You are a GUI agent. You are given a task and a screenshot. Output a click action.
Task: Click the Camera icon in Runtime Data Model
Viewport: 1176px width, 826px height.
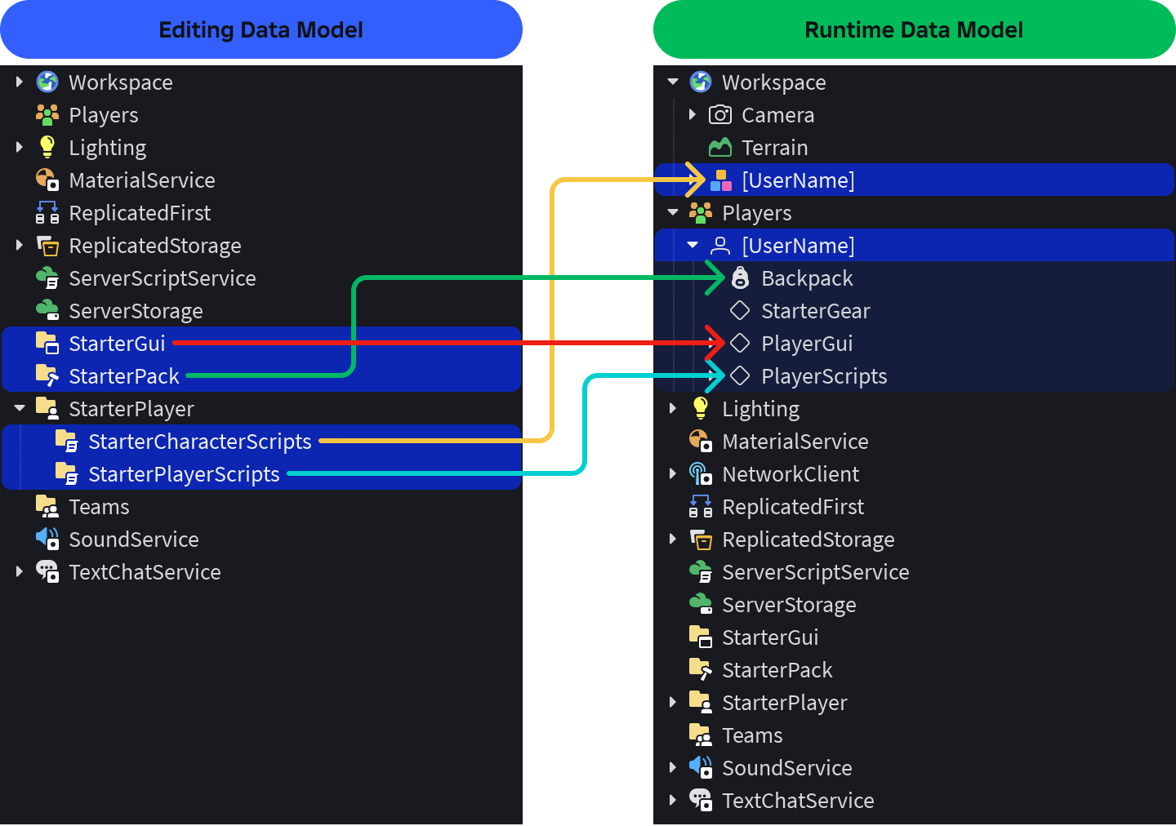(x=720, y=114)
